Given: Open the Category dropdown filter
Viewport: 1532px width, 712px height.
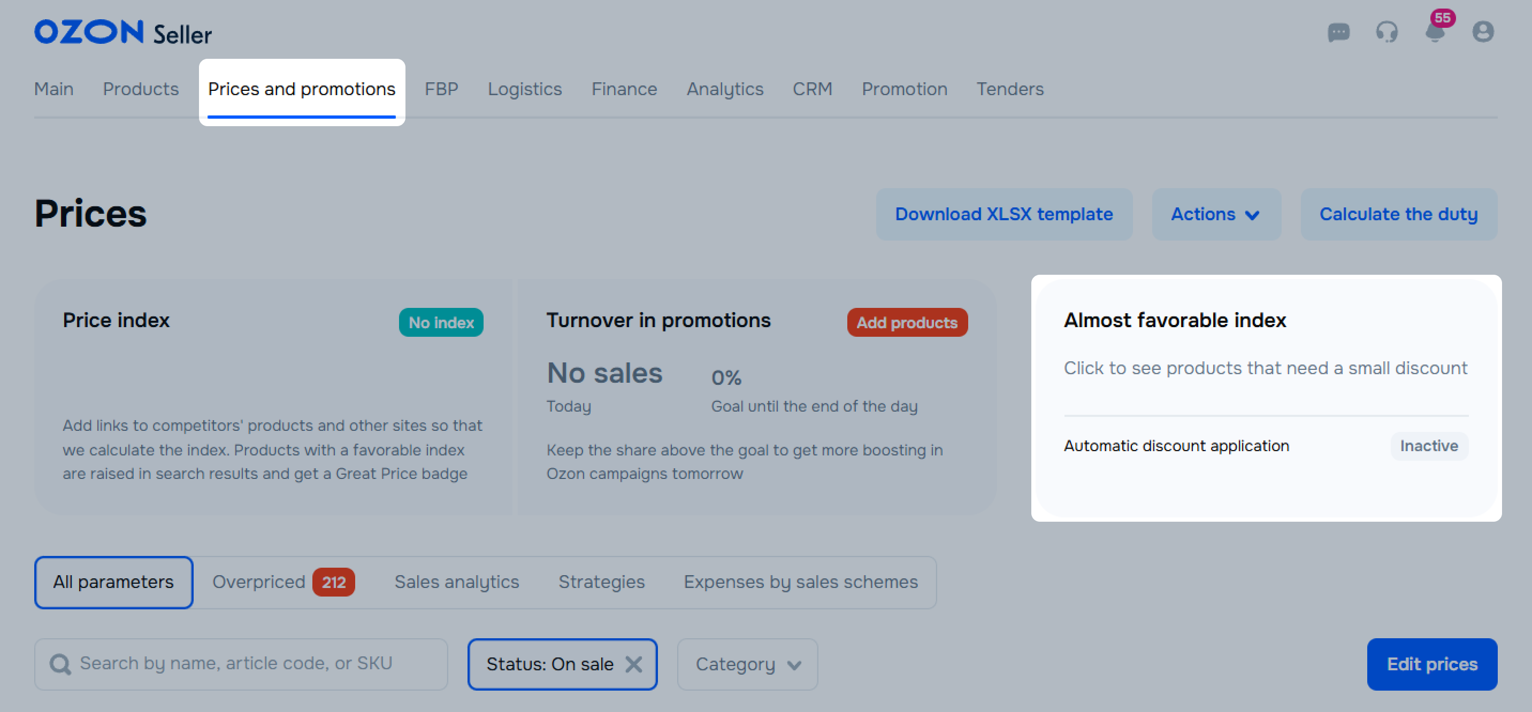Looking at the screenshot, I should click(x=748, y=664).
